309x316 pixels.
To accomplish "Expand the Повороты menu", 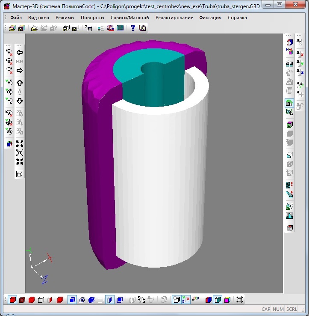I will [92, 18].
